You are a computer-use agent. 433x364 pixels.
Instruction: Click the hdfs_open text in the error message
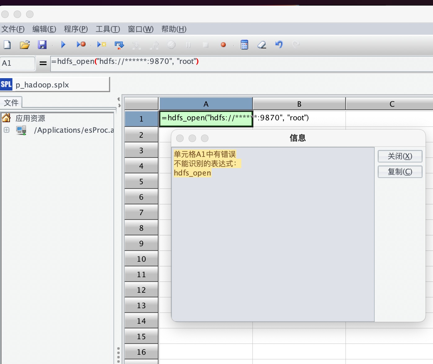click(193, 173)
